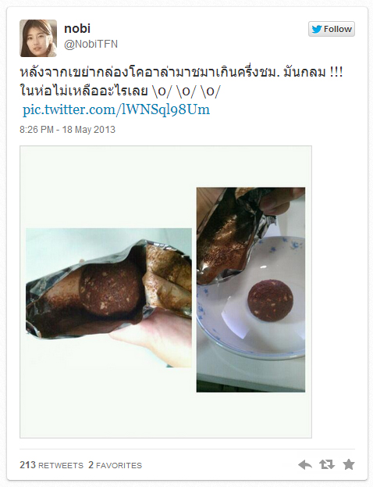
Task: Click the reply arrow icon
Action: [305, 464]
